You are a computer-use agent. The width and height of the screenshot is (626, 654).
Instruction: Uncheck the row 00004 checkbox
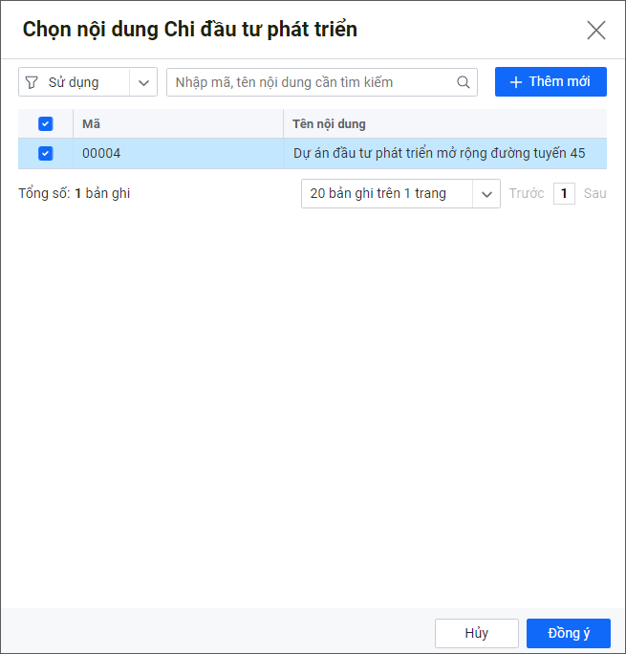point(45,153)
